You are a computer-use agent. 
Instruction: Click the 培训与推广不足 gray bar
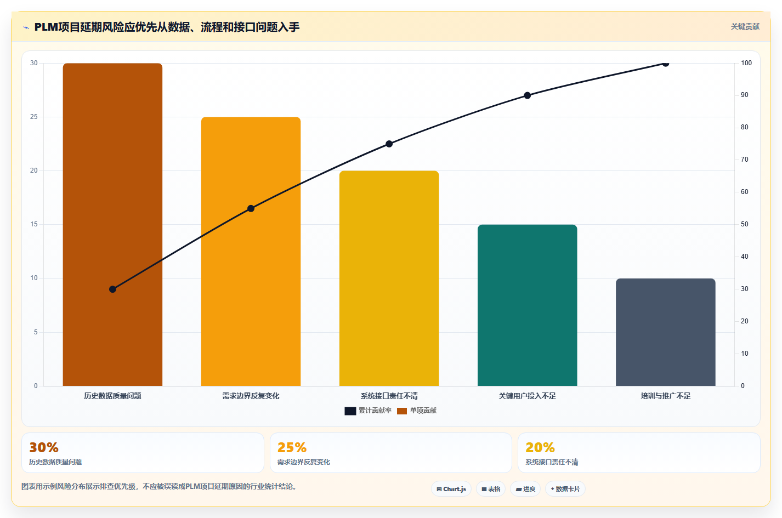pyautogui.click(x=666, y=332)
